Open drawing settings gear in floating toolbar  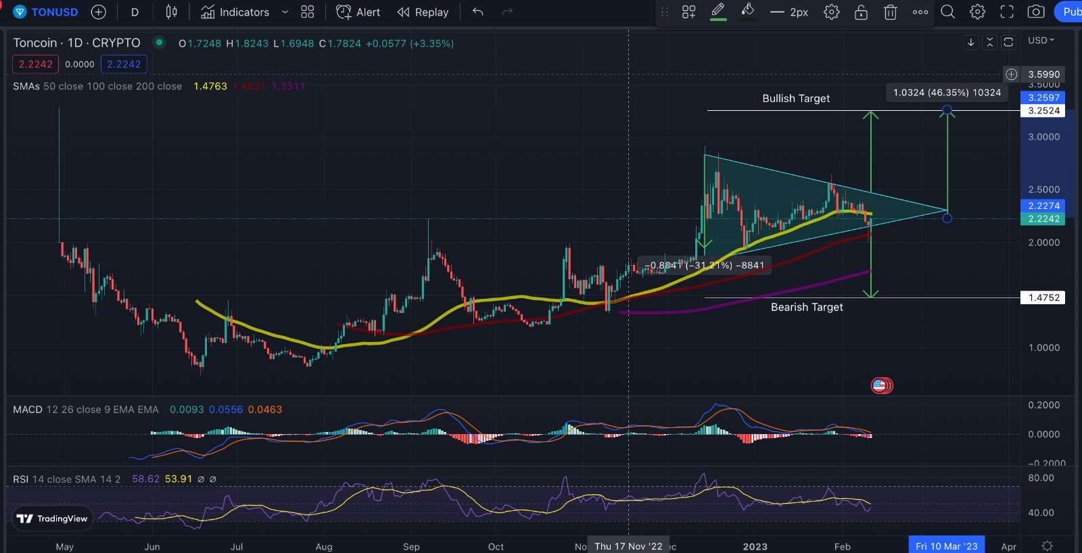832,12
